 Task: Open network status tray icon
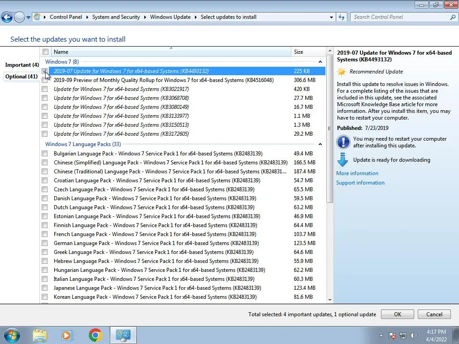pyautogui.click(x=403, y=335)
